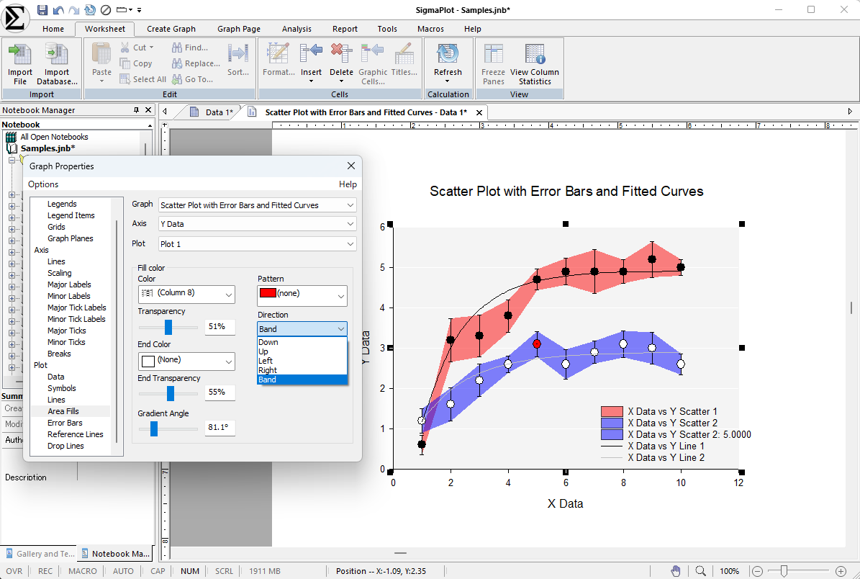Switch to the Create Graph ribbon tab
The height and width of the screenshot is (579, 860).
(x=171, y=29)
